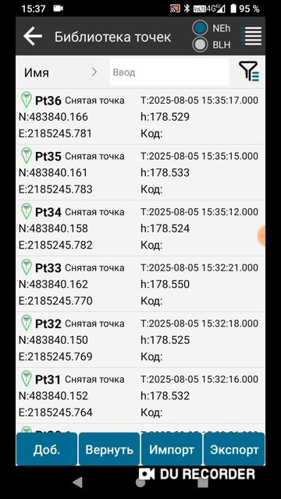Focus the Ввод search input field
This screenshot has width=281, height=499.
[169, 73]
